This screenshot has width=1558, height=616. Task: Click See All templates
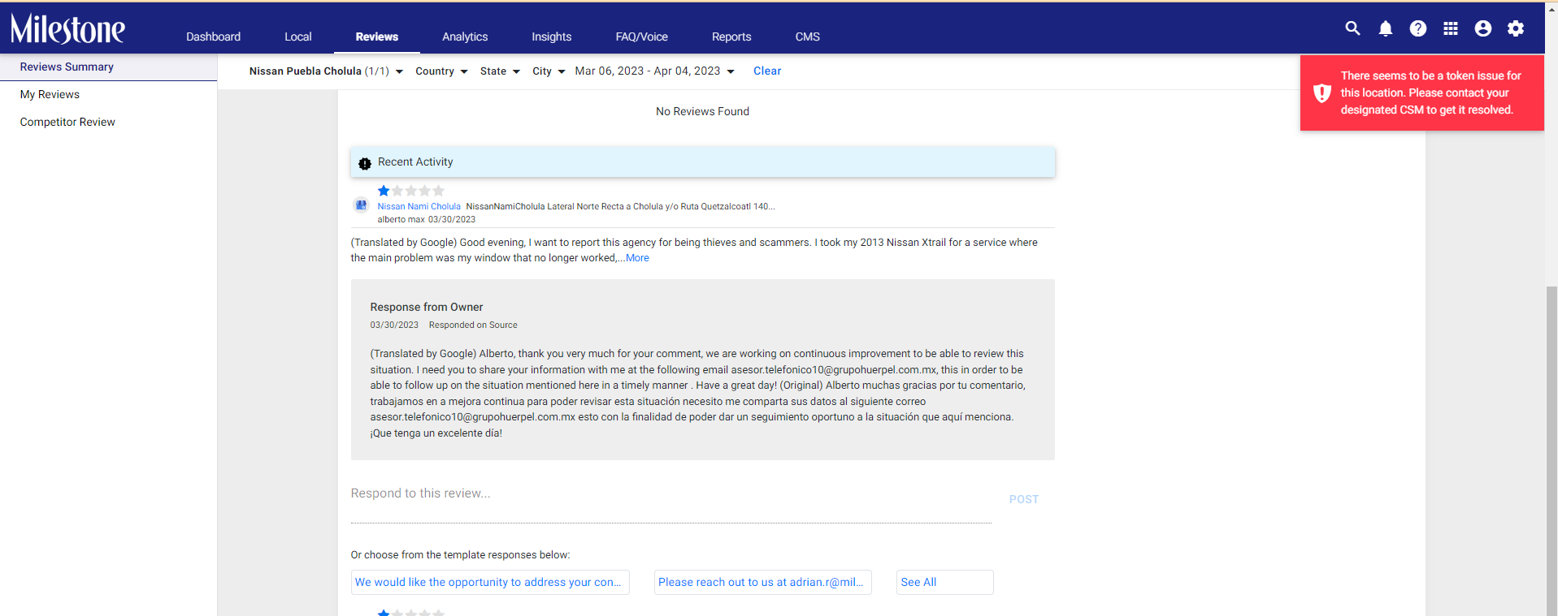click(944, 582)
